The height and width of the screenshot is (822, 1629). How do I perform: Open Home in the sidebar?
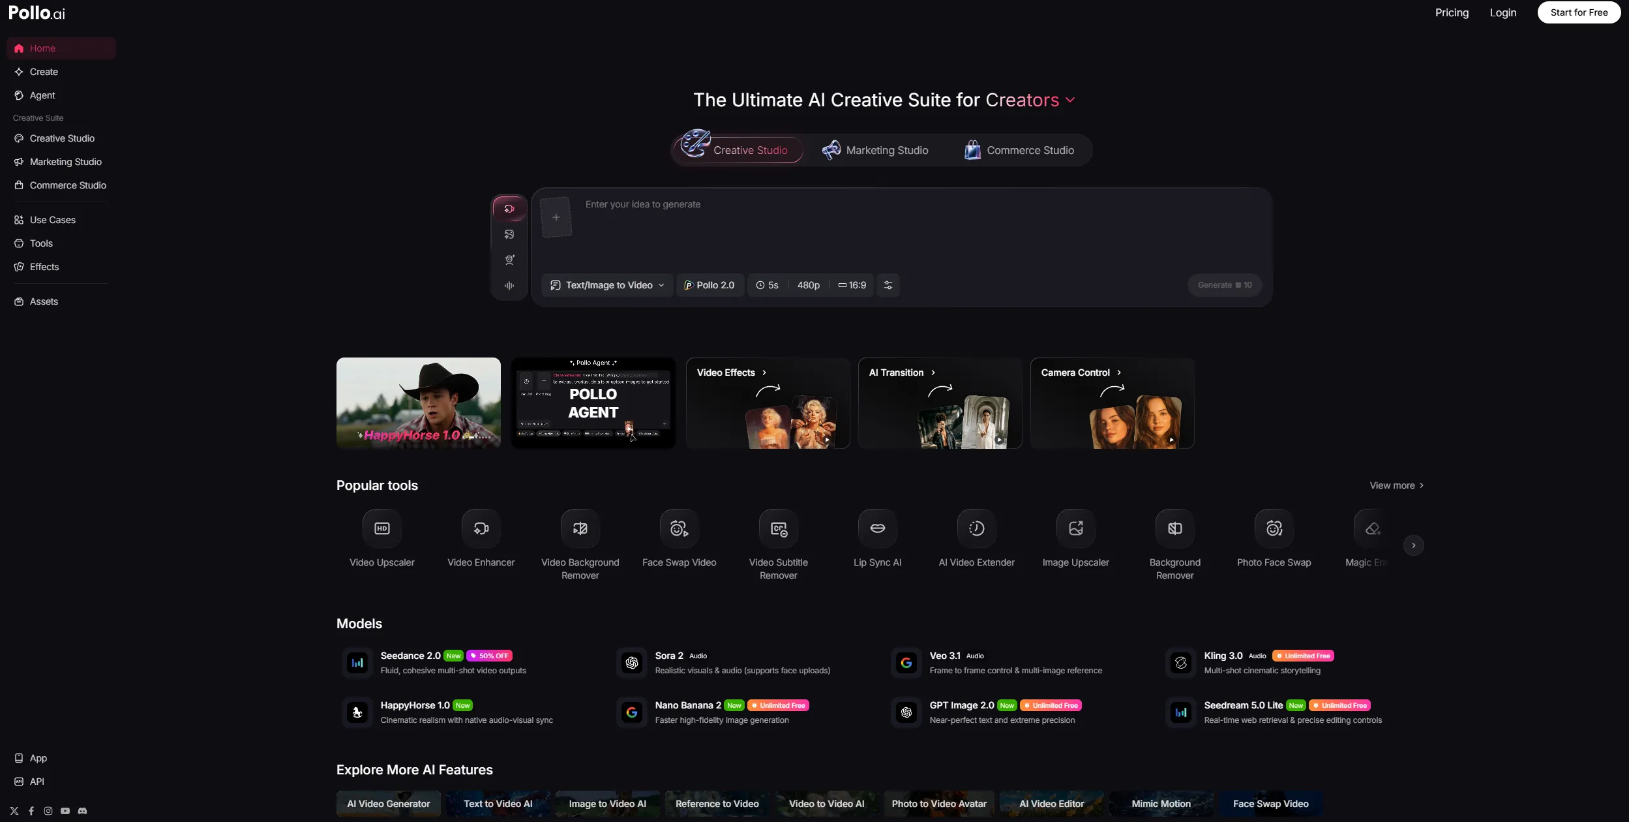coord(61,48)
